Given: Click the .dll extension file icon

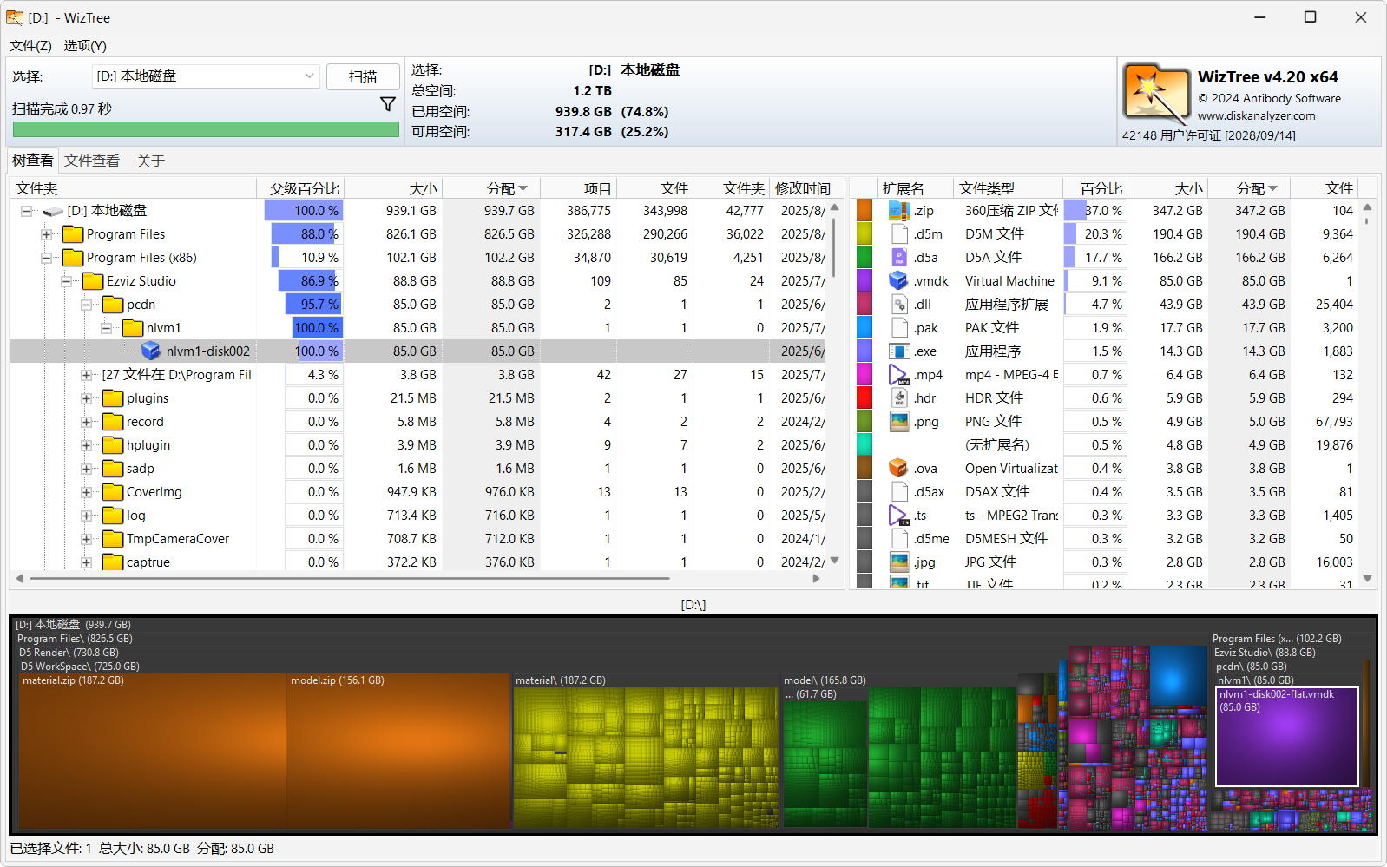Looking at the screenshot, I should pyautogui.click(x=899, y=304).
